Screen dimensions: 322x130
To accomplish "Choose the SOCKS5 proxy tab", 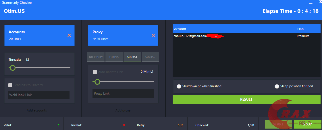I will 150,57.
